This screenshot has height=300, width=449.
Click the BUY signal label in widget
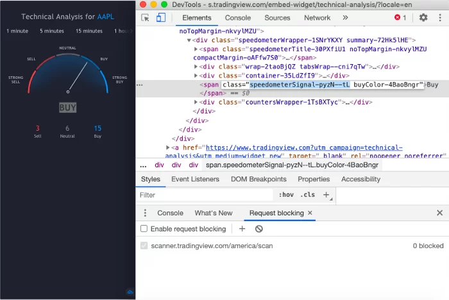(x=68, y=108)
